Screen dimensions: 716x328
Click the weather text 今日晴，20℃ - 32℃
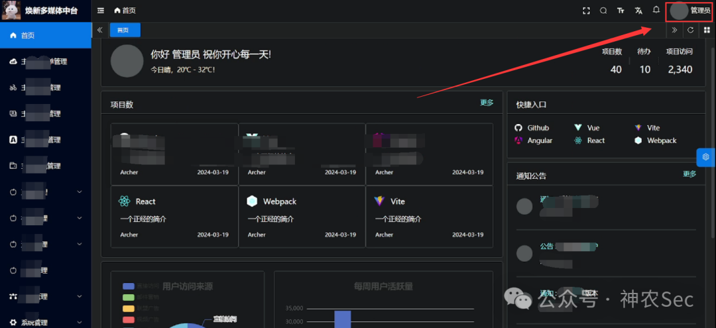click(183, 70)
